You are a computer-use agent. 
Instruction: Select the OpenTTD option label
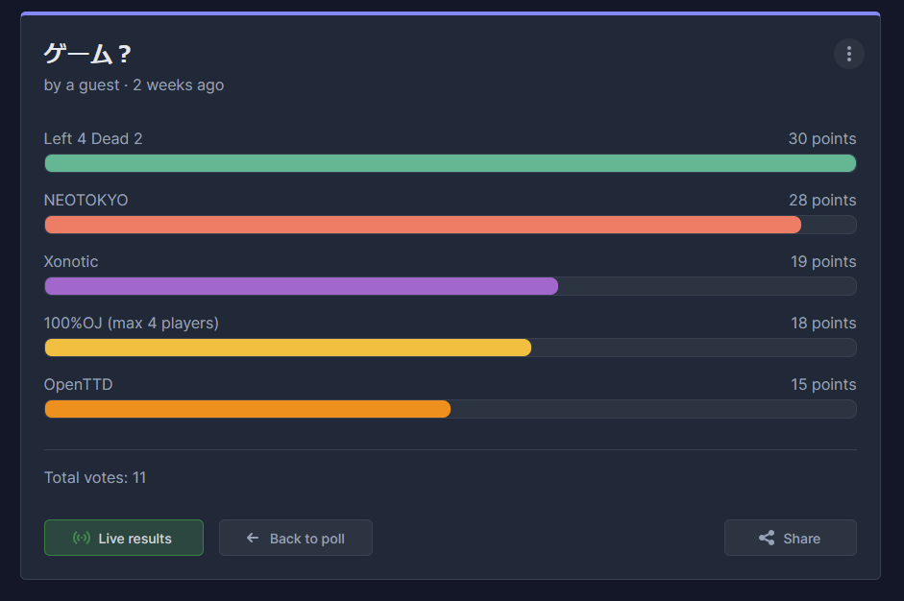click(78, 385)
